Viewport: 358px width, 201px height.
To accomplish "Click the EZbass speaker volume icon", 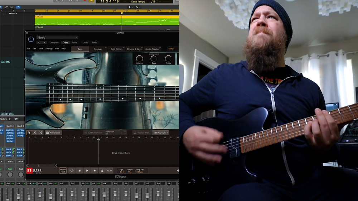I will click(x=178, y=171).
